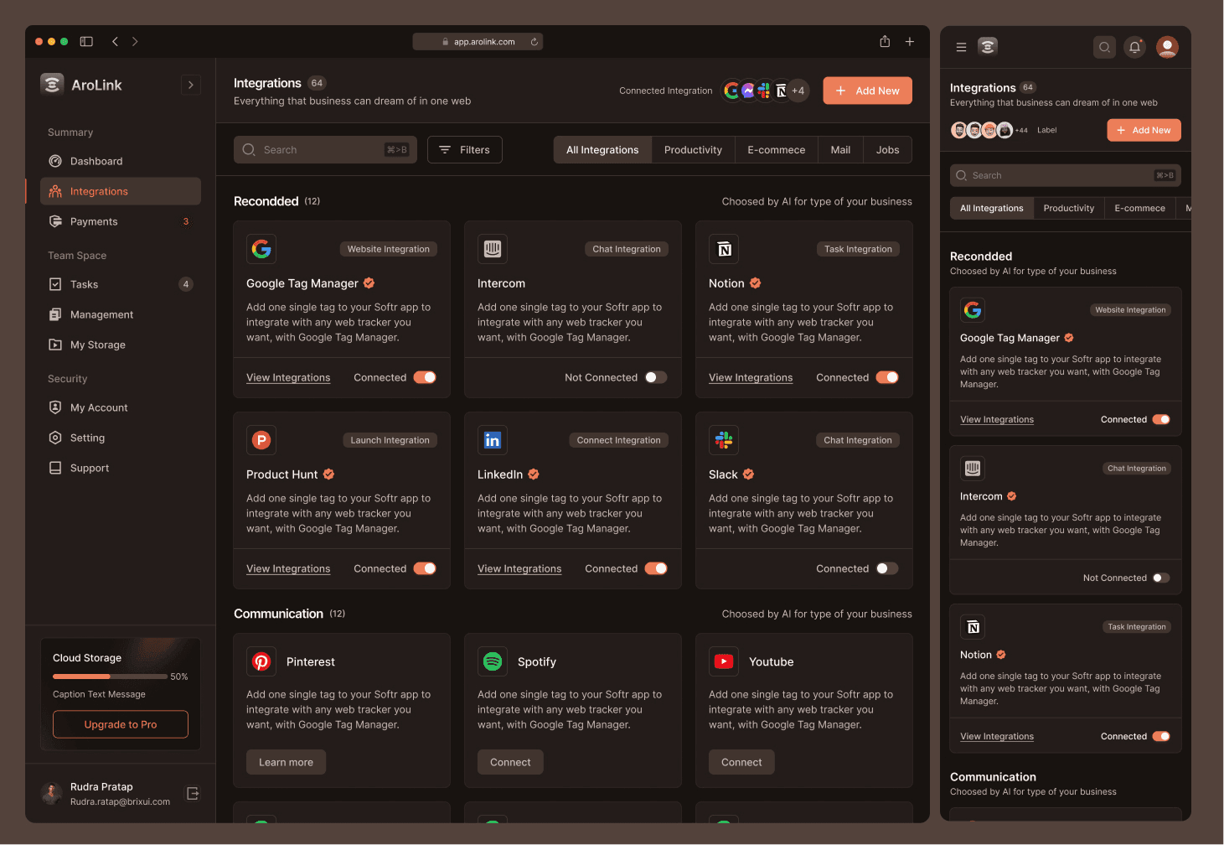Click the browser share icon
Viewport: 1224px width, 845px height.
(x=885, y=41)
